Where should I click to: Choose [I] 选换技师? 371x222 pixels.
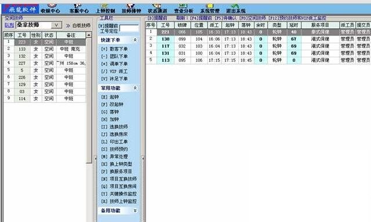coord(114,127)
